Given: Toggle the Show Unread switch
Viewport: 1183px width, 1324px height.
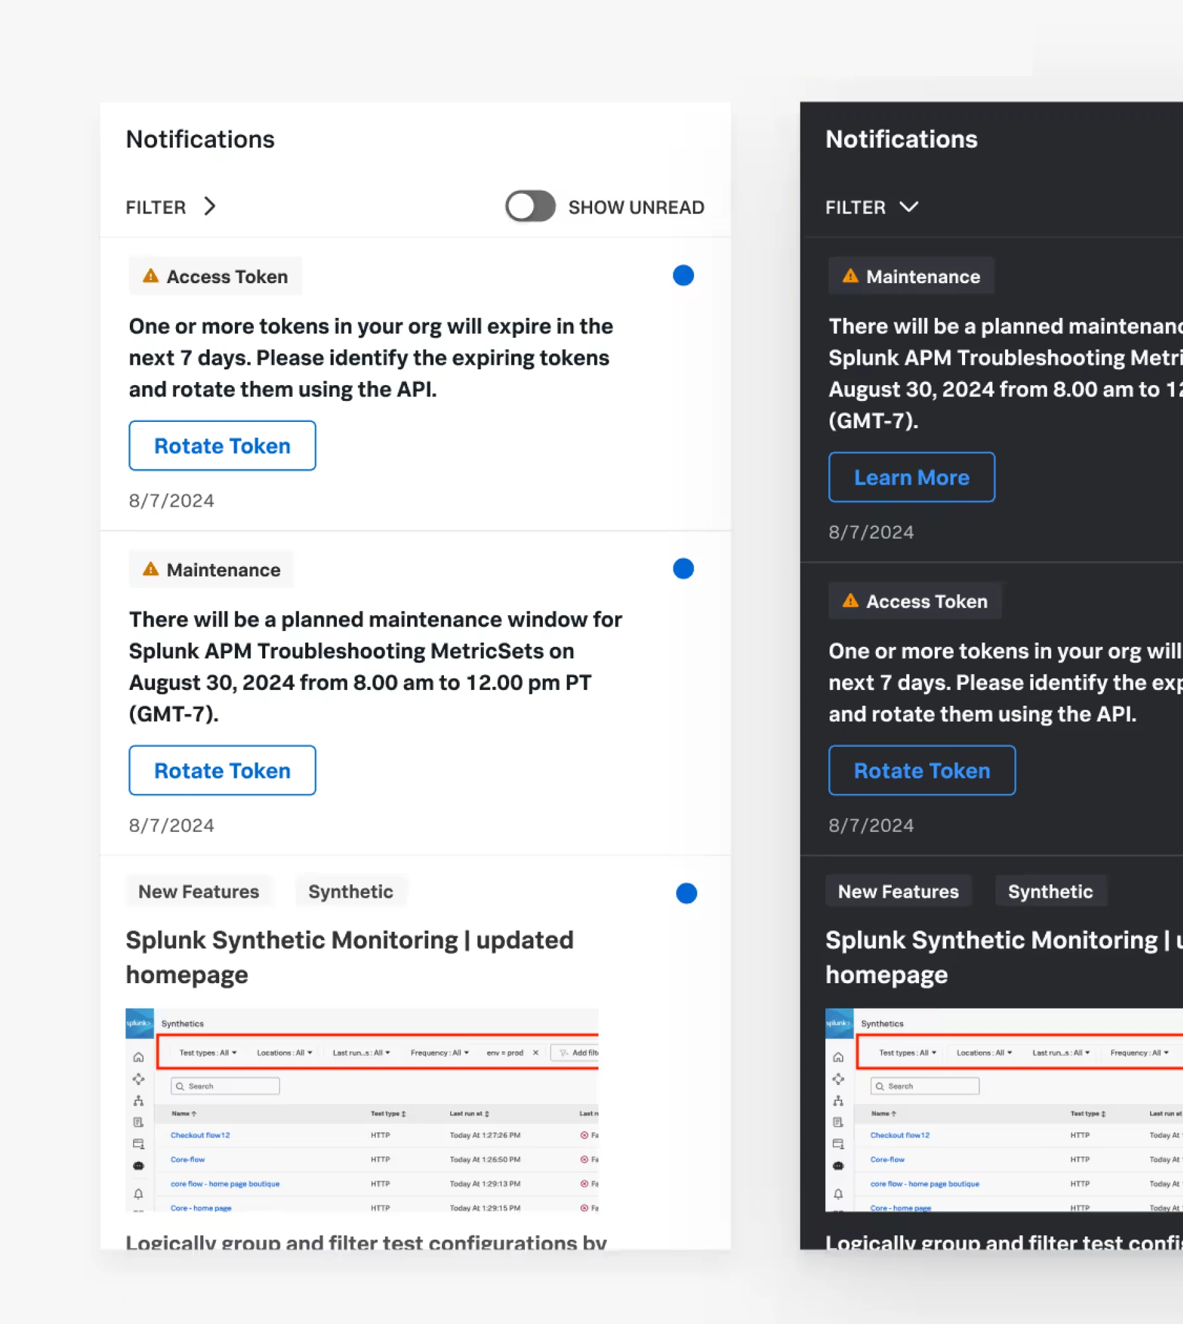Looking at the screenshot, I should point(529,206).
